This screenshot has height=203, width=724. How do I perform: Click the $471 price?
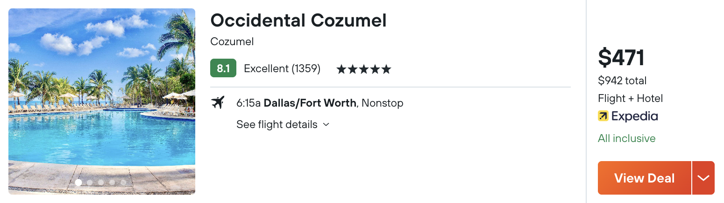[x=621, y=58]
